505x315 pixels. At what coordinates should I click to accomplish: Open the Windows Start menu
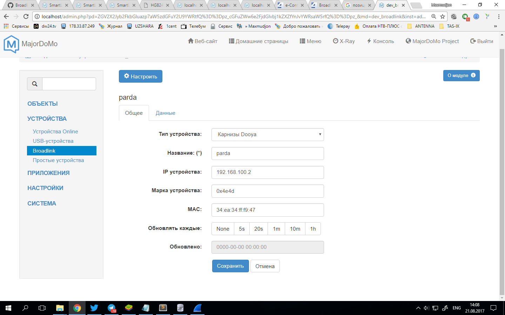click(x=8, y=308)
